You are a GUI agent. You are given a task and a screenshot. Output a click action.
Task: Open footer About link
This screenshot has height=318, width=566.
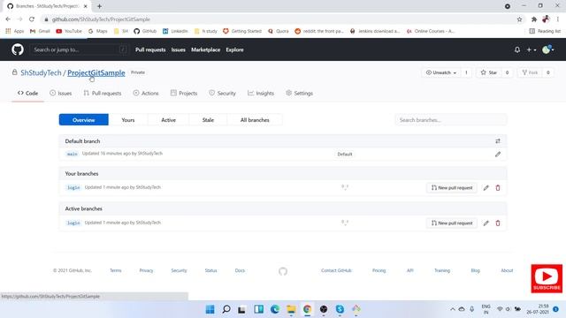click(x=507, y=270)
